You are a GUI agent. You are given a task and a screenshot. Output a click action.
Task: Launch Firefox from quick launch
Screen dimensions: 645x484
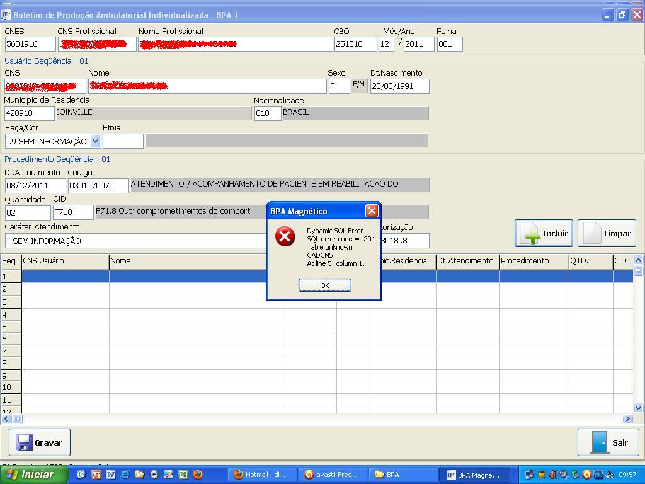click(x=198, y=475)
